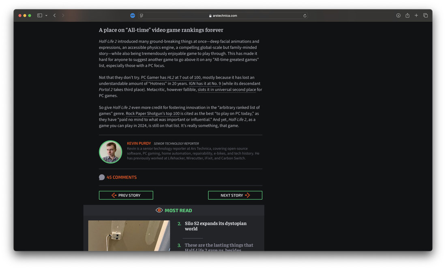The height and width of the screenshot is (269, 446).
Task: Select the arstechnica.com address field
Action: pos(223,16)
